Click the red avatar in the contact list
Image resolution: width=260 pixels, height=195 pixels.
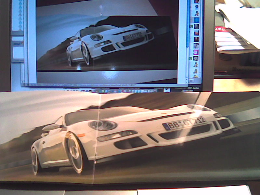(x=196, y=33)
